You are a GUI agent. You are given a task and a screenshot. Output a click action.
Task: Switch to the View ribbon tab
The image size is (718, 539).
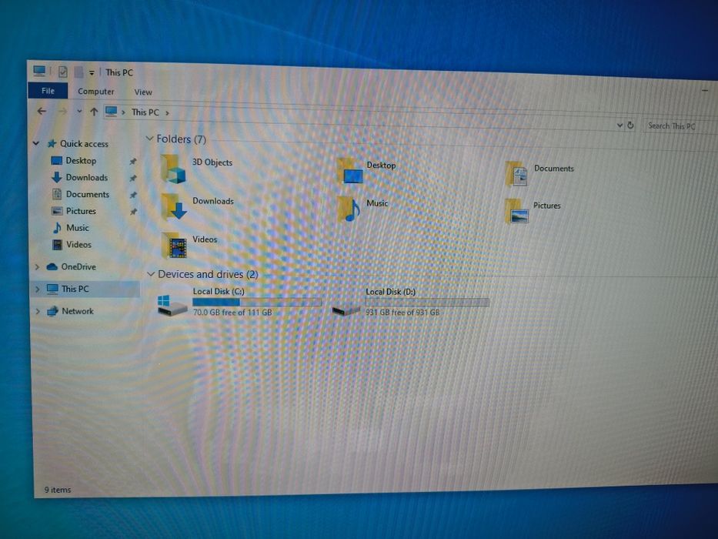point(143,92)
